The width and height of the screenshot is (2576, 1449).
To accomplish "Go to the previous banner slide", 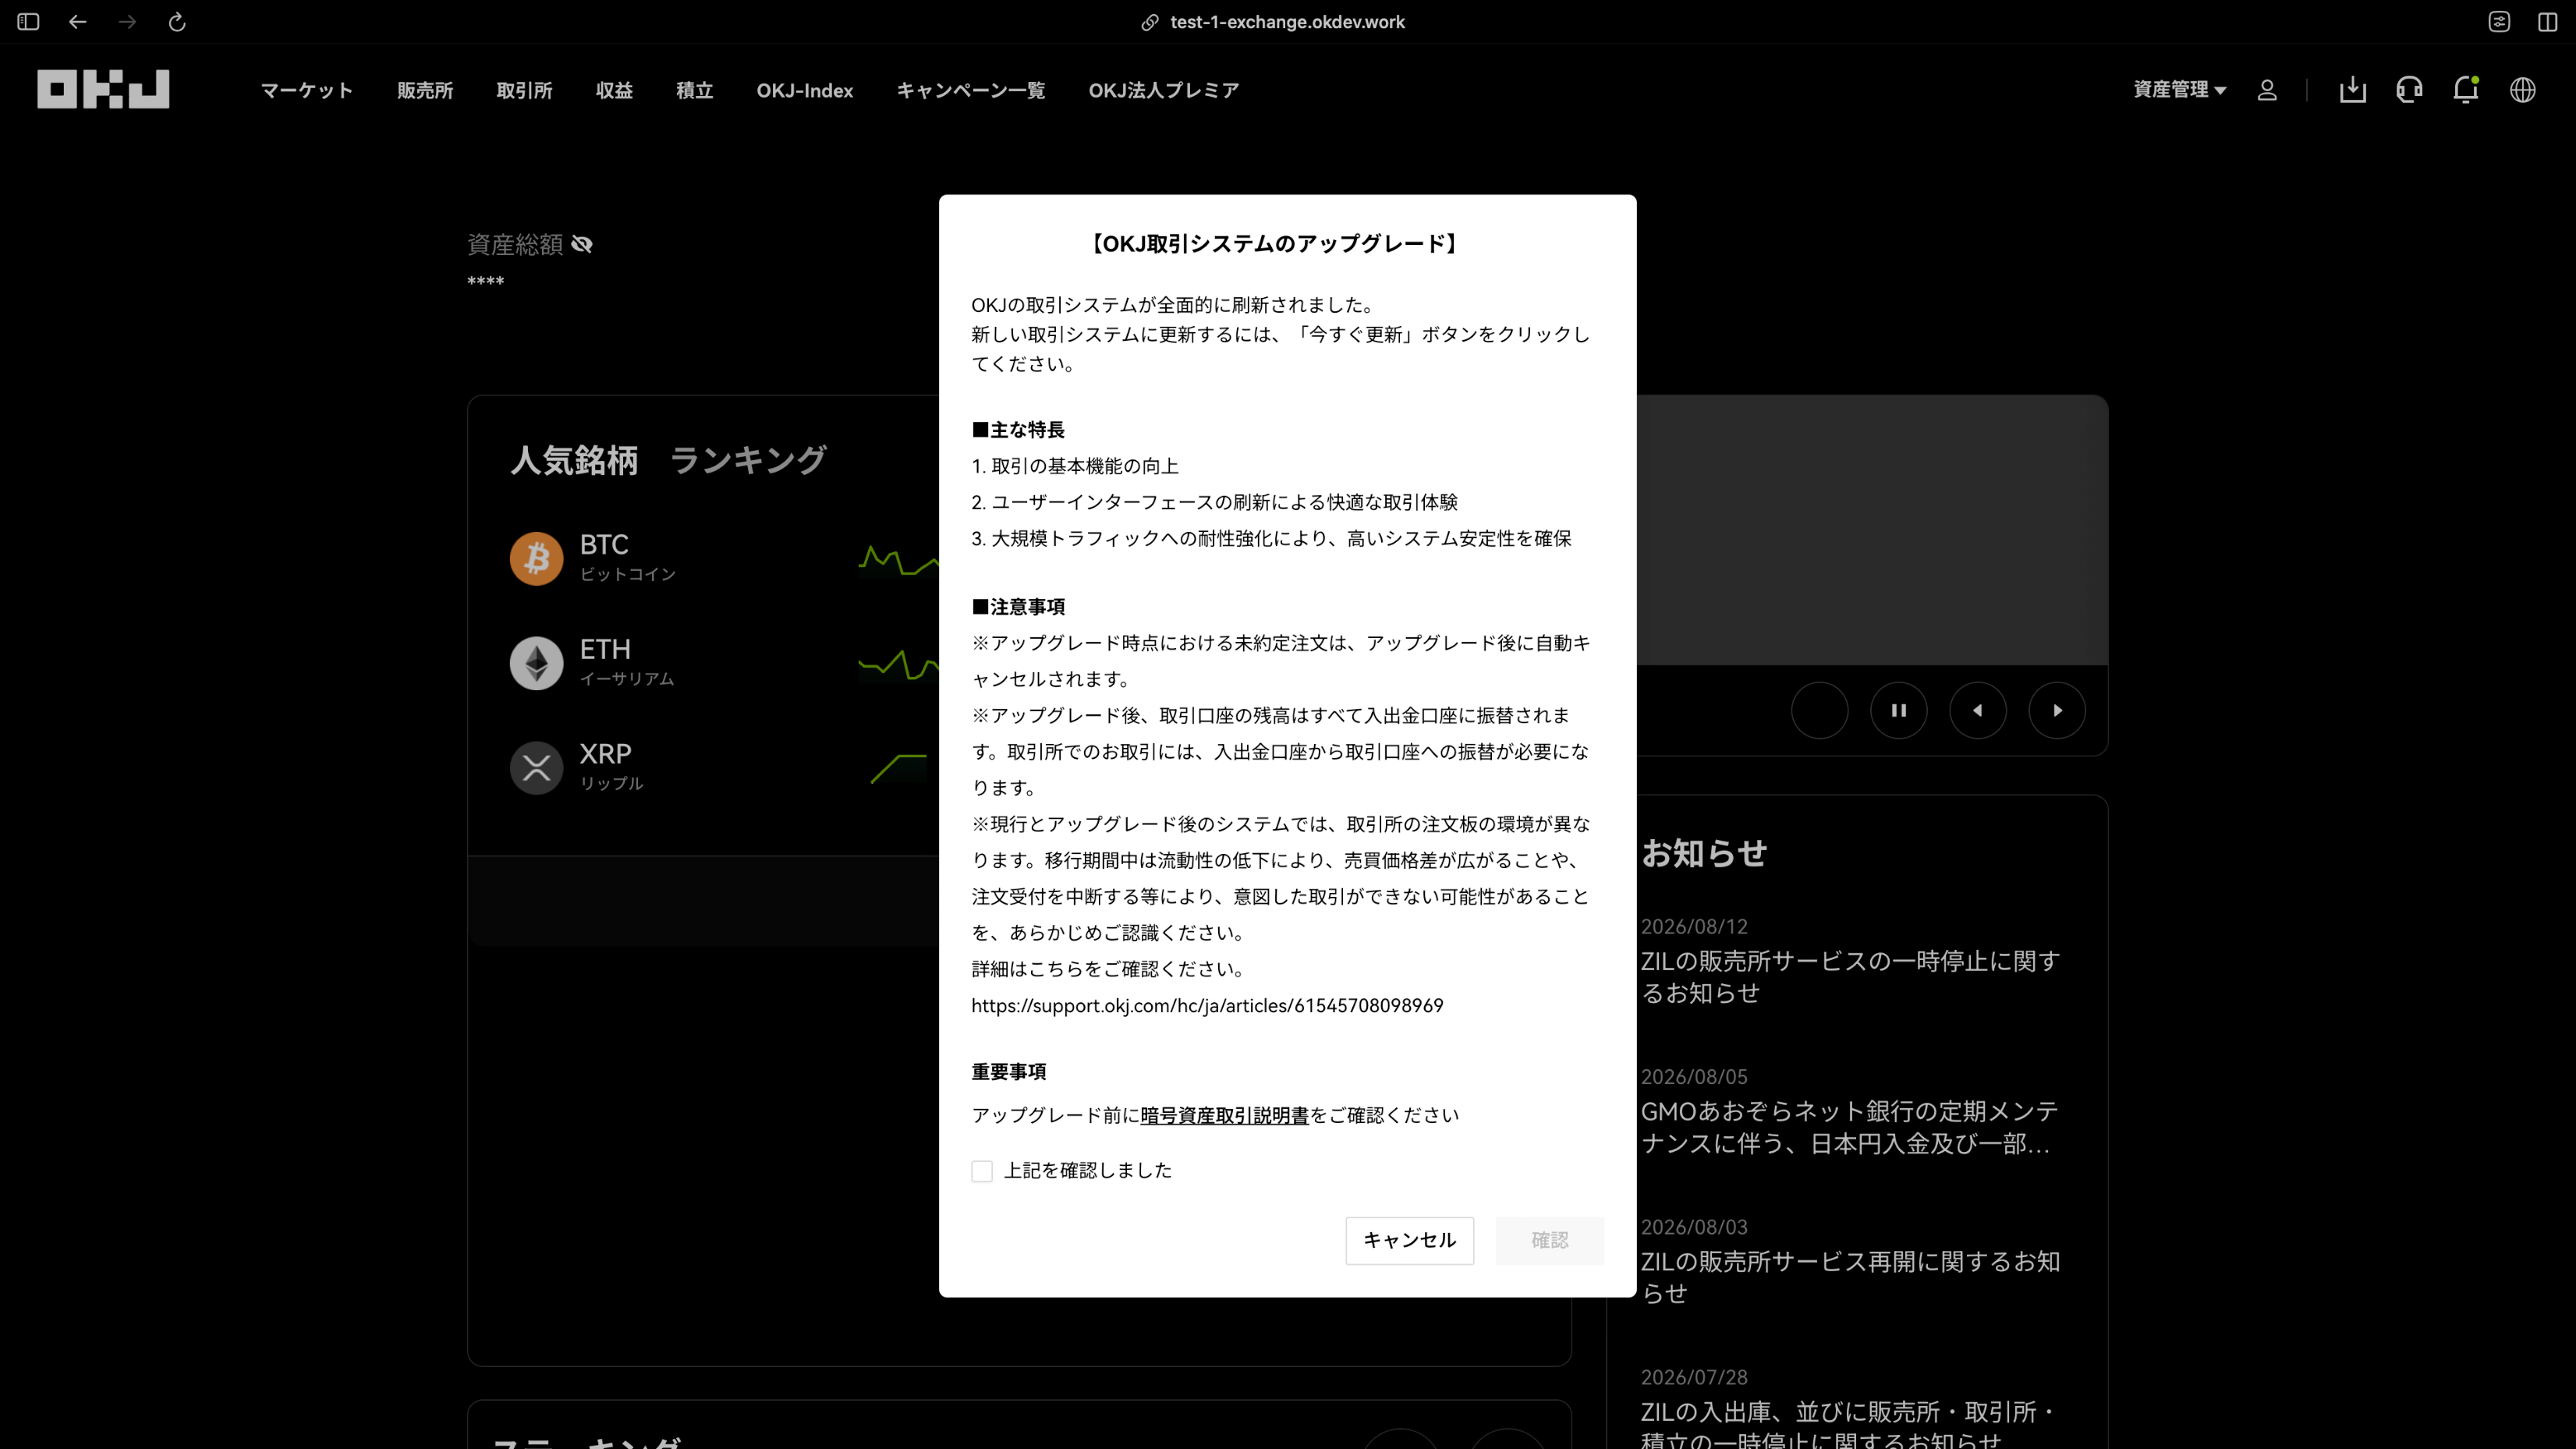I will (x=1978, y=710).
